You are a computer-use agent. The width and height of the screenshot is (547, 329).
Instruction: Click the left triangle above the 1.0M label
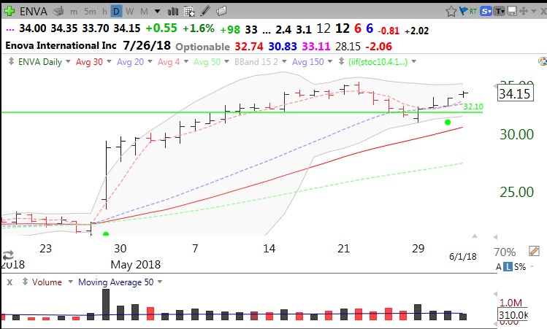(495, 294)
